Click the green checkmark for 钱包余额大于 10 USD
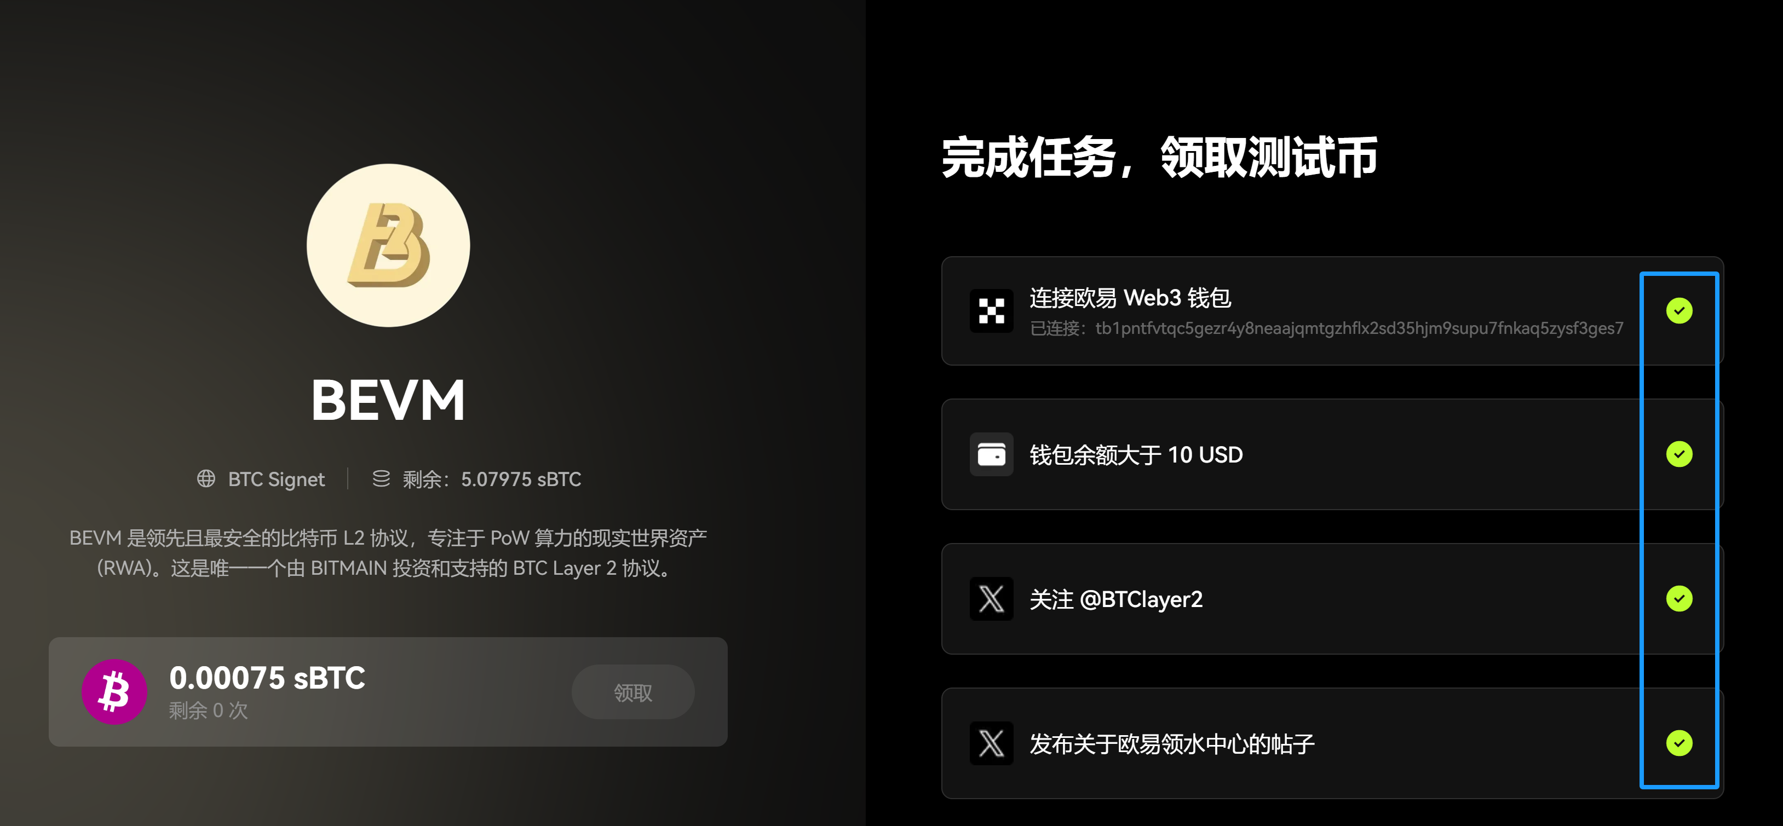 click(1679, 454)
